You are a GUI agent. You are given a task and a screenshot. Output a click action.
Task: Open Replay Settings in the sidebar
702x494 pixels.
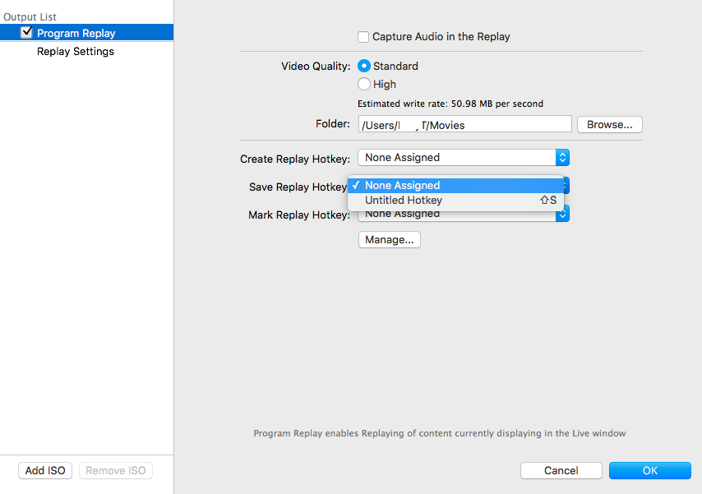click(76, 52)
